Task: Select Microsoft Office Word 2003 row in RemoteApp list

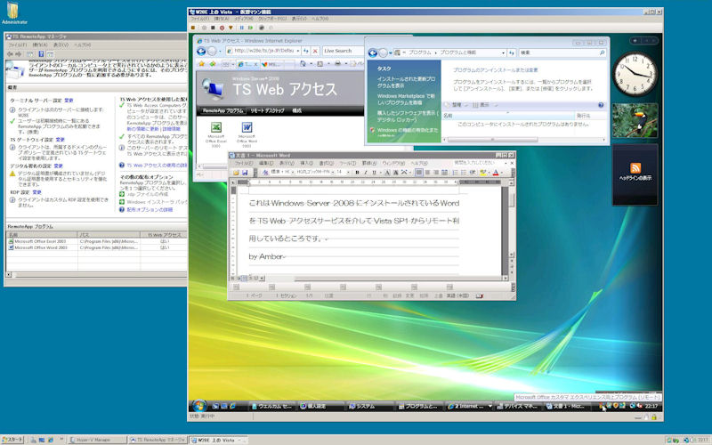Action: (x=96, y=247)
